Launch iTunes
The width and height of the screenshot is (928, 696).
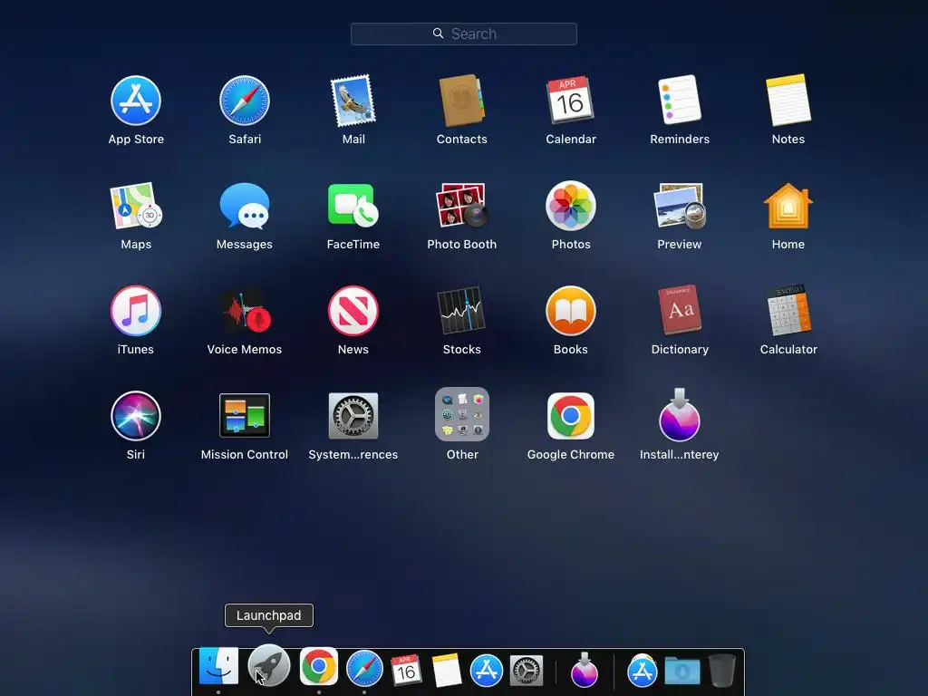136,312
